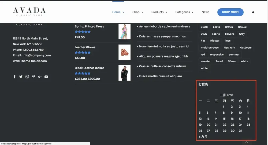Open post Duis ac massa semper maximus
The height and width of the screenshot is (145, 268).
[x=162, y=36]
